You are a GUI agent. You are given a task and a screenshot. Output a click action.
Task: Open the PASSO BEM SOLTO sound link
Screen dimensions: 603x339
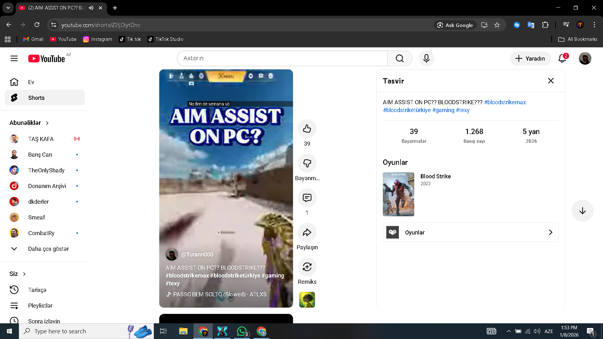[216, 294]
